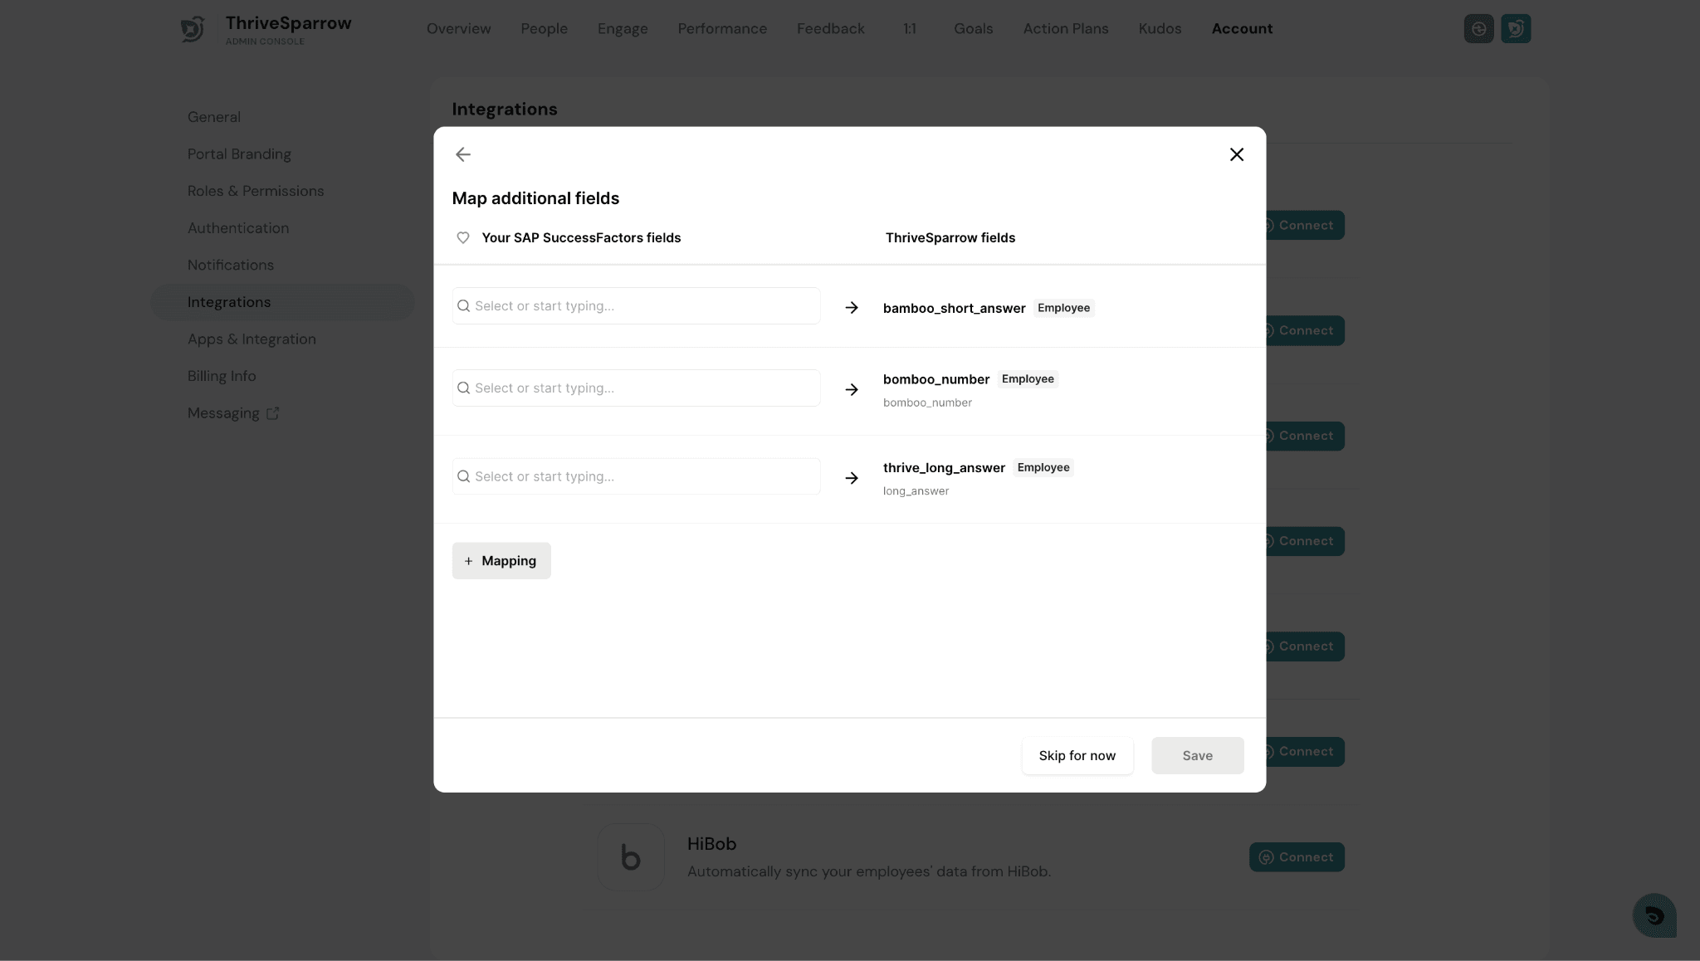This screenshot has width=1700, height=961.
Task: Click the rightmost sparrow icon button in the header
Action: pos(1516,29)
